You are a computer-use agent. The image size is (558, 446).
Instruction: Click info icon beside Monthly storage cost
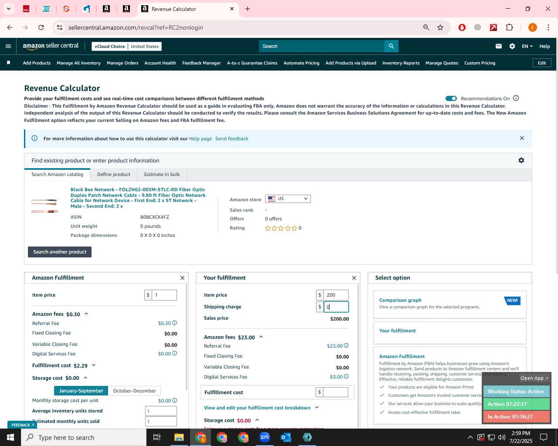click(x=174, y=400)
